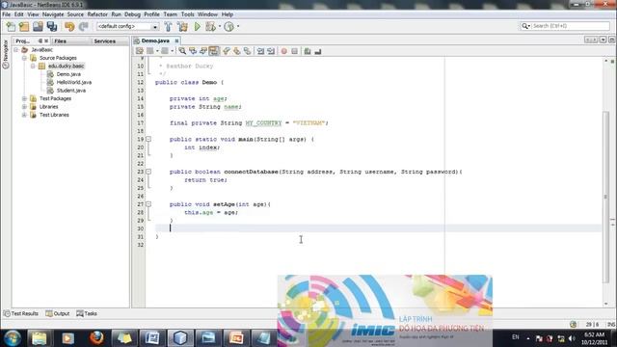617x347 pixels.
Task: Click the Build Project hammer icon
Action: [x=168, y=26]
